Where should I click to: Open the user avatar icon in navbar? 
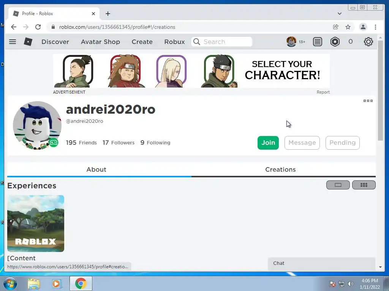pyautogui.click(x=291, y=42)
